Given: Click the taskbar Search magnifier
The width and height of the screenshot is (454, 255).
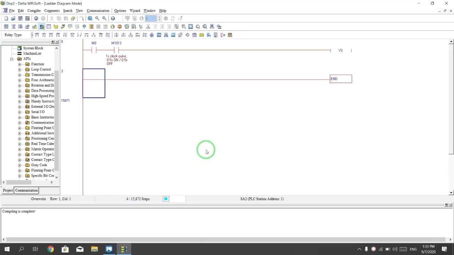Looking at the screenshot, I should click(x=21, y=249).
